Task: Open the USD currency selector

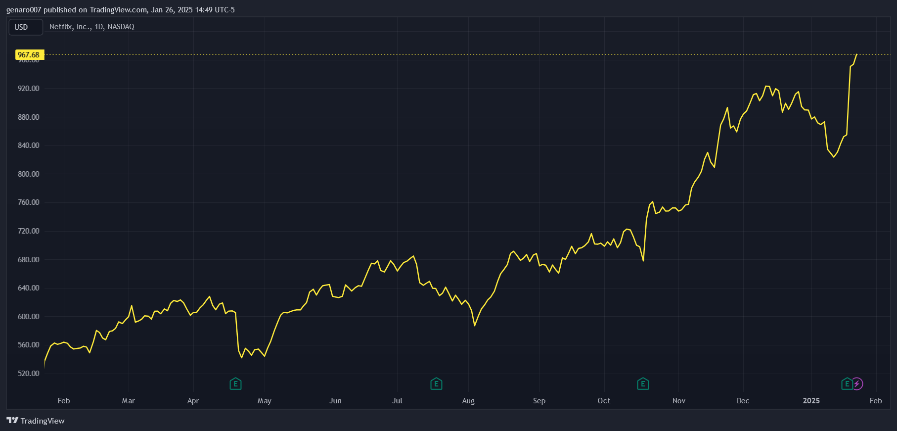Action: (26, 27)
